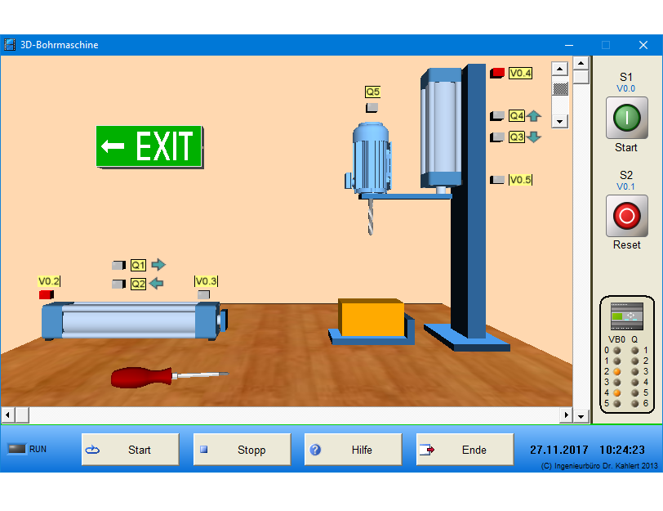Image resolution: width=663 pixels, height=511 pixels.
Task: Click the main vertical scrollbar up arrow
Action: (x=581, y=64)
